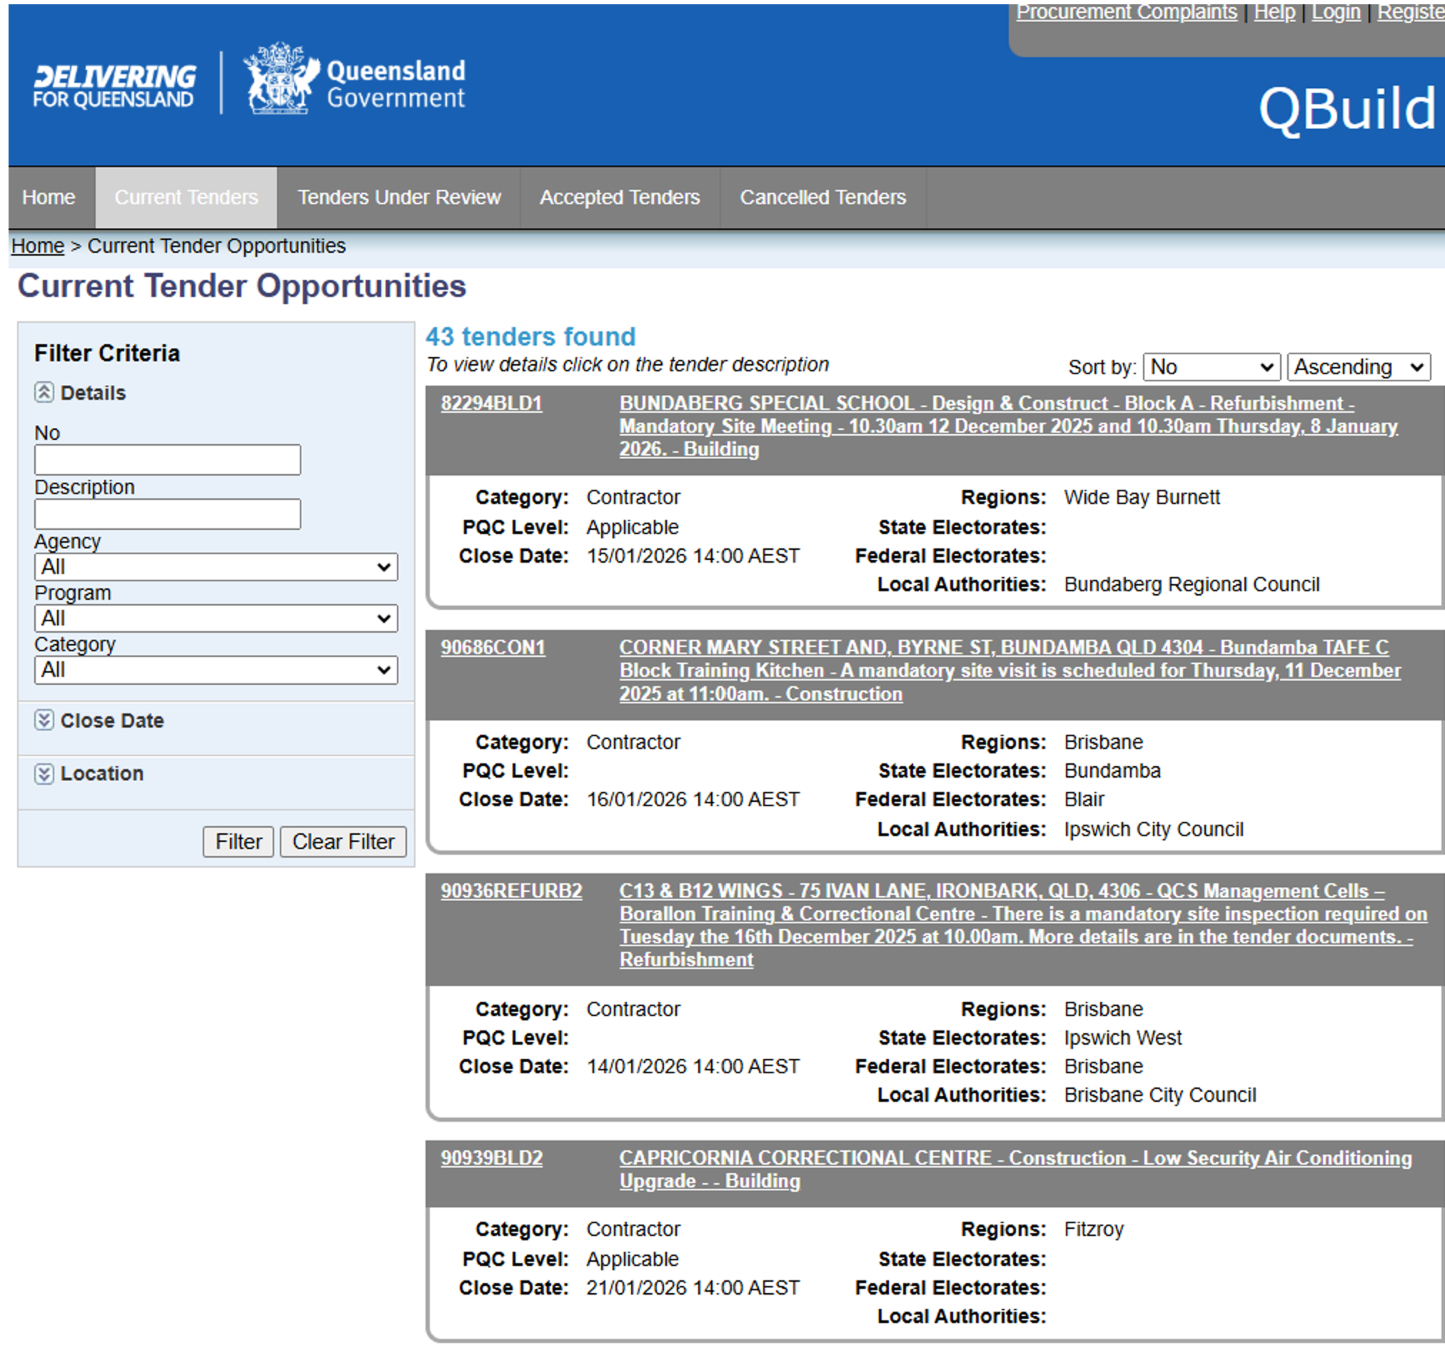Click the Queensland Government crest logo
This screenshot has width=1445, height=1351.
point(280,79)
